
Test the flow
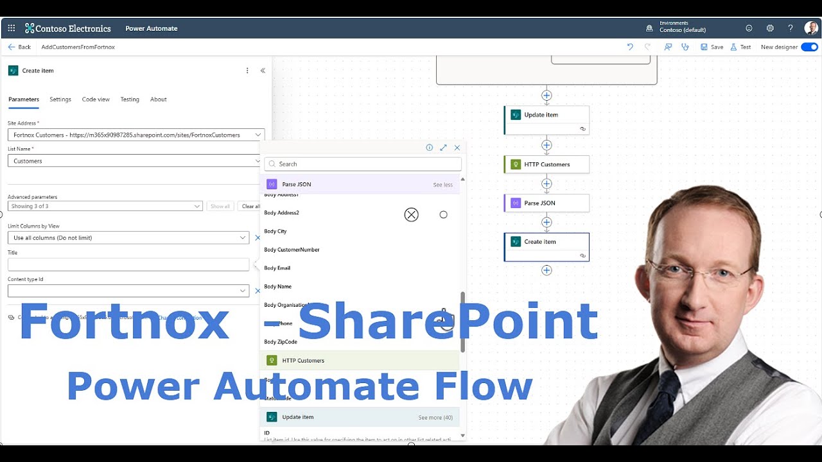[740, 47]
